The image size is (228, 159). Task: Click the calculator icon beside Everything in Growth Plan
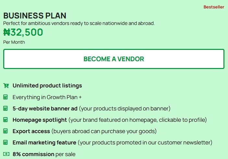[x=6, y=97]
